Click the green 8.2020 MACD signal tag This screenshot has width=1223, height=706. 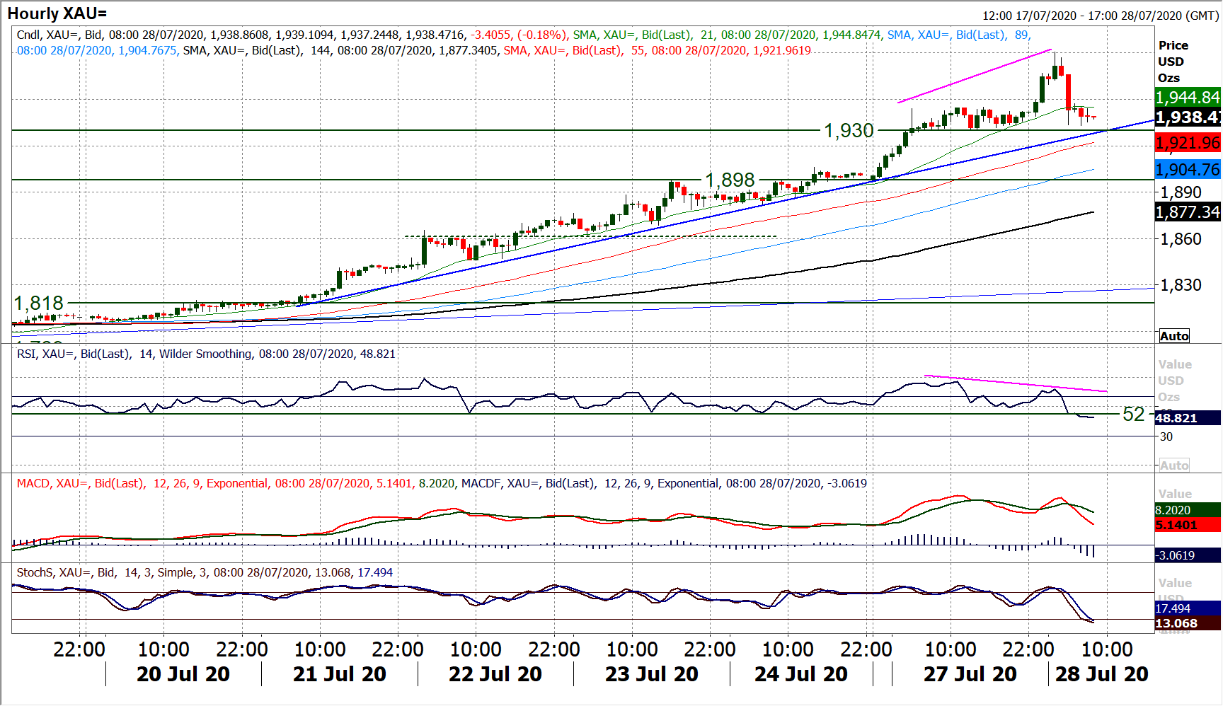pyautogui.click(x=1187, y=510)
